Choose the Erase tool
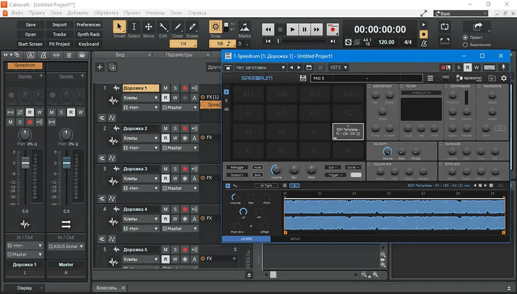Viewport: 517px width, 294px height. (x=192, y=27)
